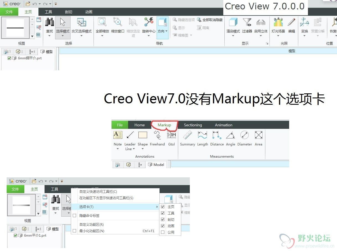The width and height of the screenshot is (337, 251).
Task: Switch to 动画 tab in the top window
Action: 89,12
